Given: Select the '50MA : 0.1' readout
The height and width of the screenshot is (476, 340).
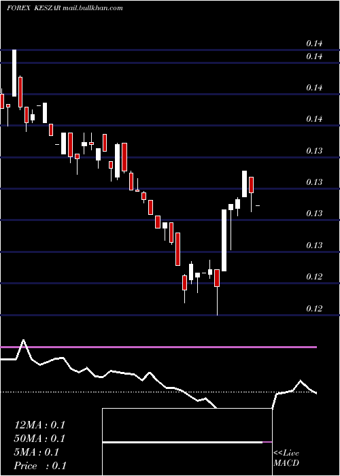Looking at the screenshot, I should click(x=39, y=439).
